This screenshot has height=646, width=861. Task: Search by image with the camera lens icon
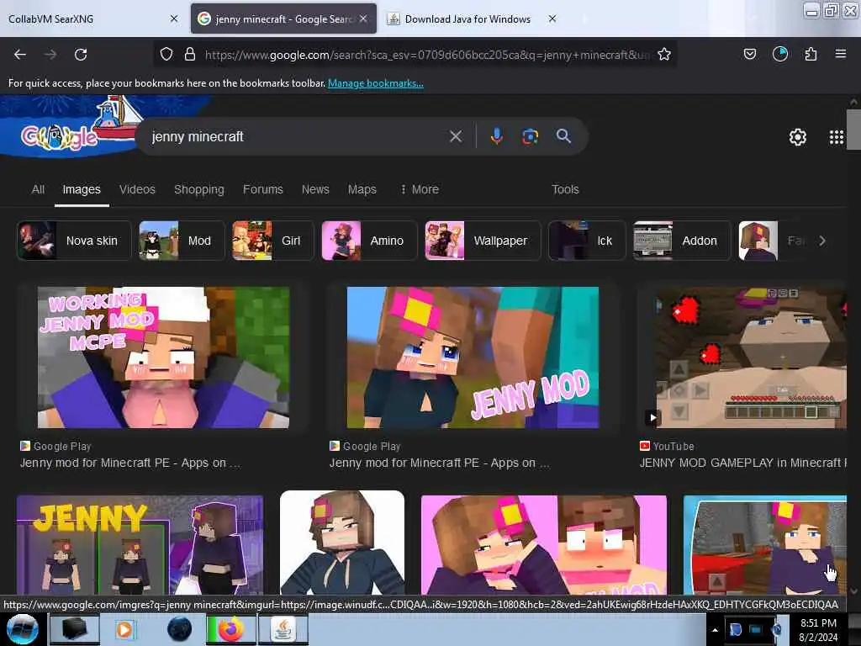(x=530, y=136)
